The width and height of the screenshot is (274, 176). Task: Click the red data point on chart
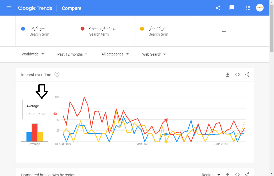(x=166, y=119)
